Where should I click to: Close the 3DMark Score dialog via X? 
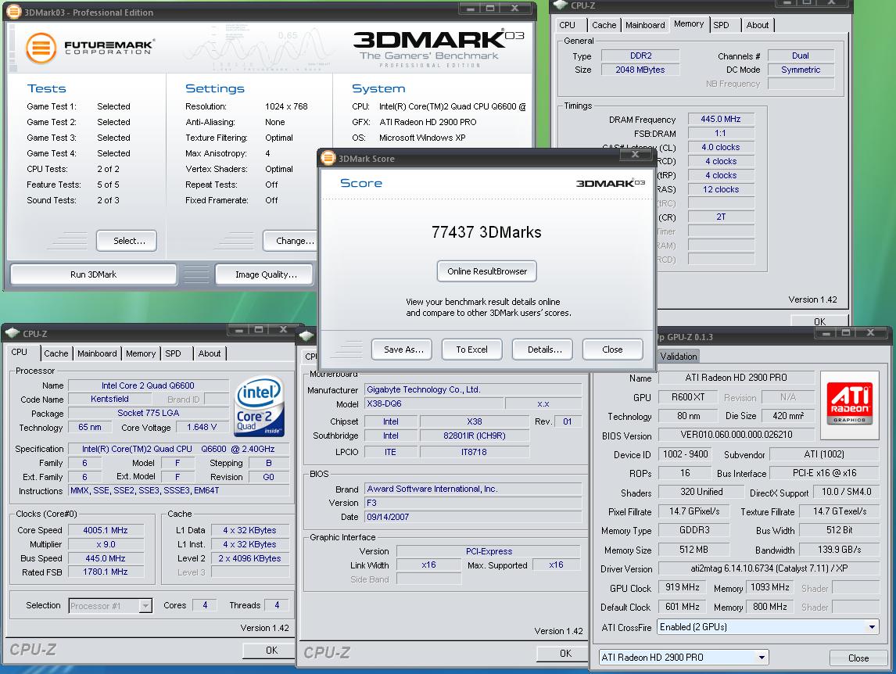click(635, 154)
